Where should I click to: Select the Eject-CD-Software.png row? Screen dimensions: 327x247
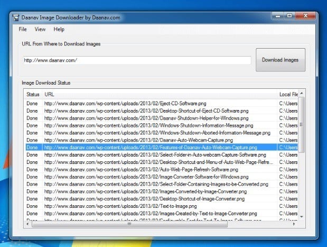click(162, 104)
